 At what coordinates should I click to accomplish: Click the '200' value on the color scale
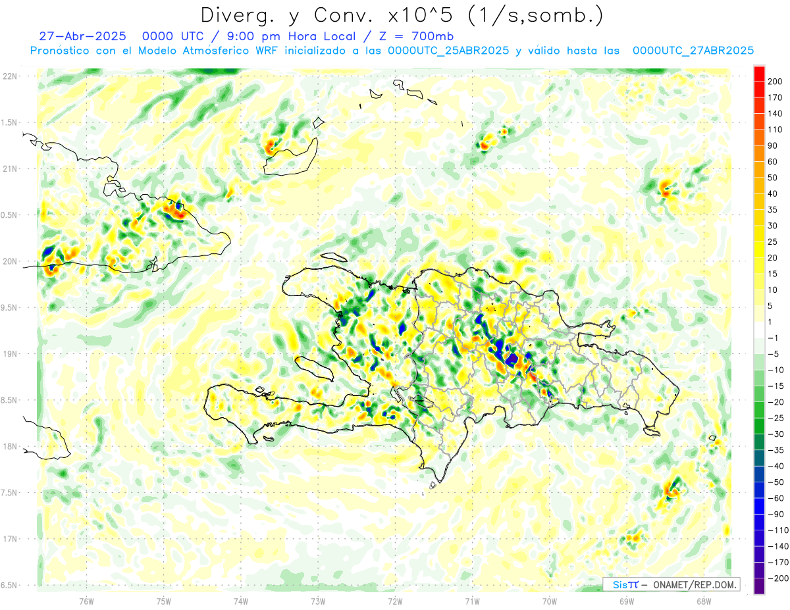tap(776, 82)
